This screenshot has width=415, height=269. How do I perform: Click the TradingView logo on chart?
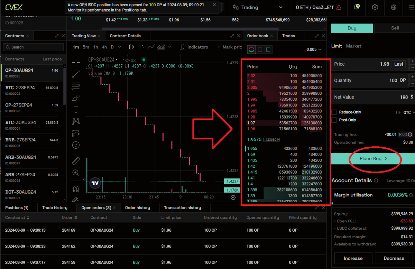[x=96, y=183]
